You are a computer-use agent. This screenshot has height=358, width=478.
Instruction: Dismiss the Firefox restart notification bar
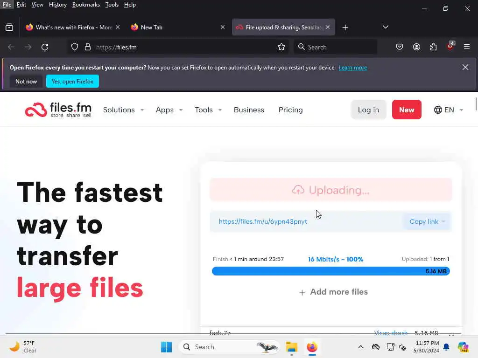pos(465,67)
